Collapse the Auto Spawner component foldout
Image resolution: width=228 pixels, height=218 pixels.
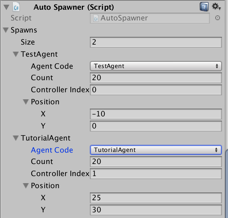[5, 6]
